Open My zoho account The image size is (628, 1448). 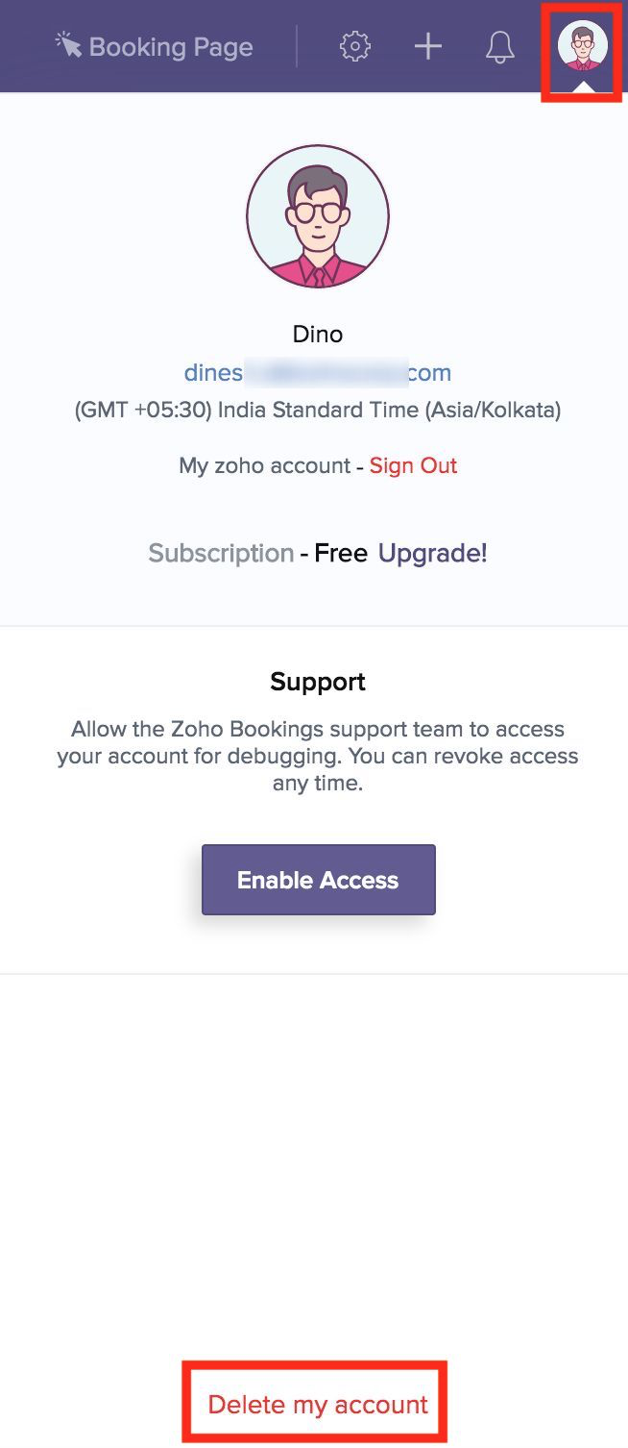click(264, 466)
